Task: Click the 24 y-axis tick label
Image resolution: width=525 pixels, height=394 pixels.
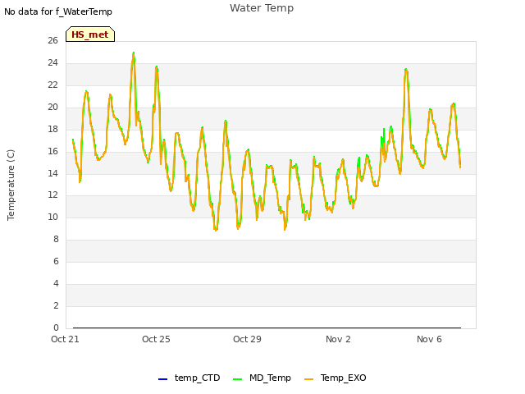Action: (x=52, y=62)
